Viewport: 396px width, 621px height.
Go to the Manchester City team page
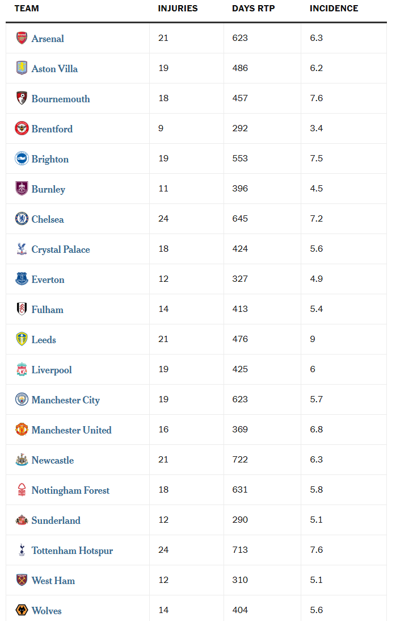click(66, 400)
